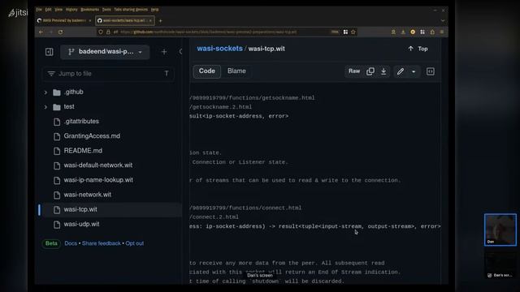
Task: Click the address bar URL
Action: tap(209, 32)
